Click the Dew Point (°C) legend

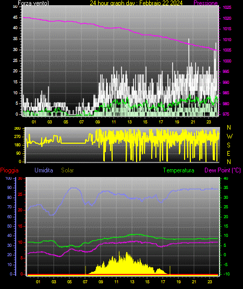223,170
